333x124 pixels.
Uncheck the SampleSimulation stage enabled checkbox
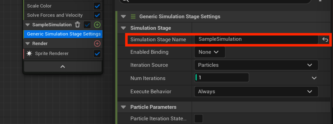87,25
